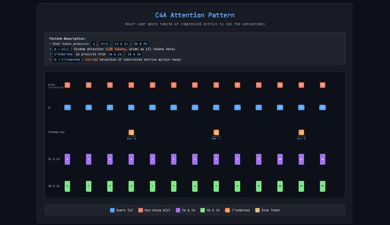Select Ca & Za token 9
390x225 pixels.
(x=259, y=159)
